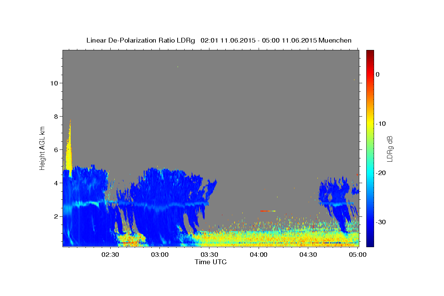444x296 pixels.
Task: Click the 05:00 time tick label
Action: 357,255
